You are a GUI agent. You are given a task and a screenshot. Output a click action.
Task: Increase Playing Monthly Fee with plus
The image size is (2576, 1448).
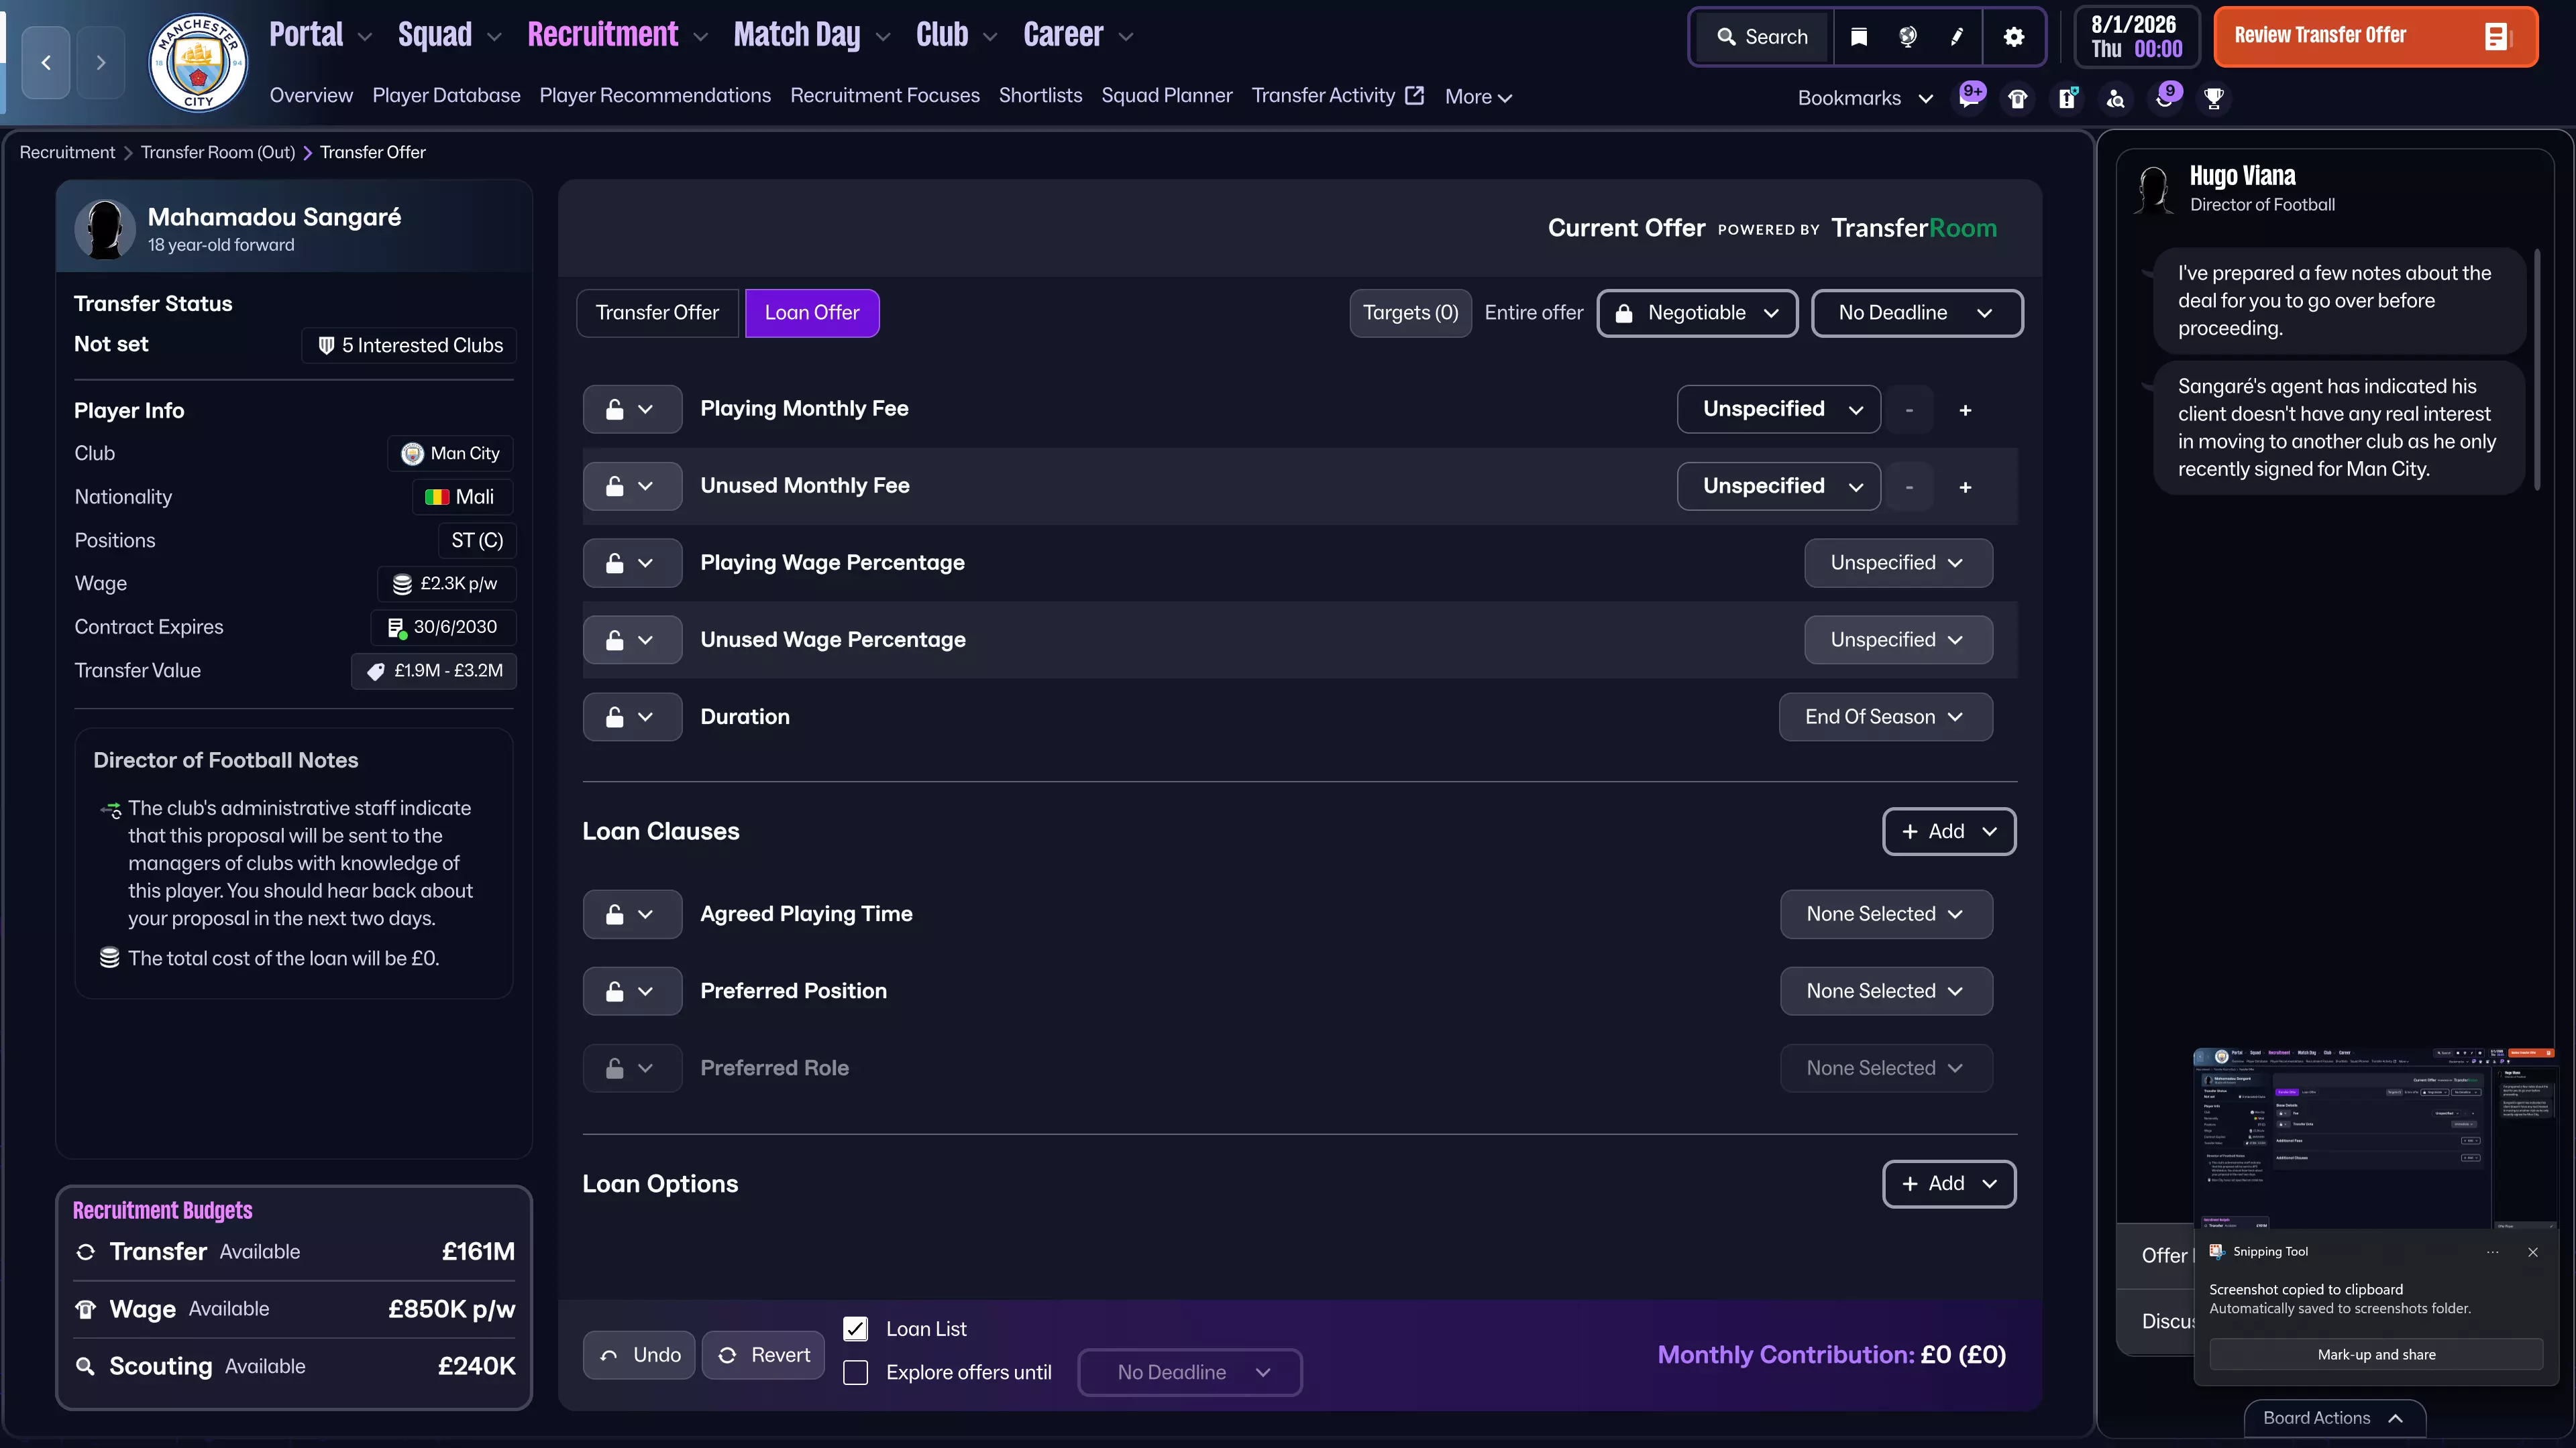pos(1965,410)
